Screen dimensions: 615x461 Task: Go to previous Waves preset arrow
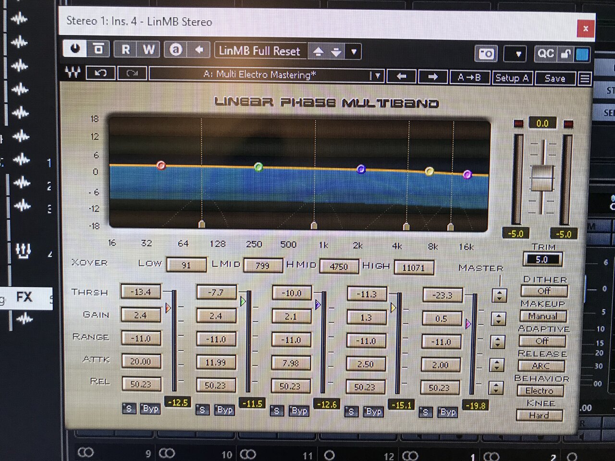click(402, 76)
